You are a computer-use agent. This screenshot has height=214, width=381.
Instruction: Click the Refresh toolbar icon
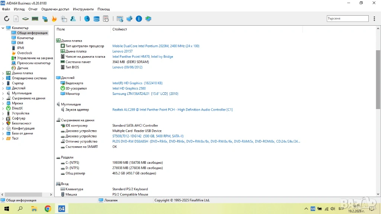7,19
